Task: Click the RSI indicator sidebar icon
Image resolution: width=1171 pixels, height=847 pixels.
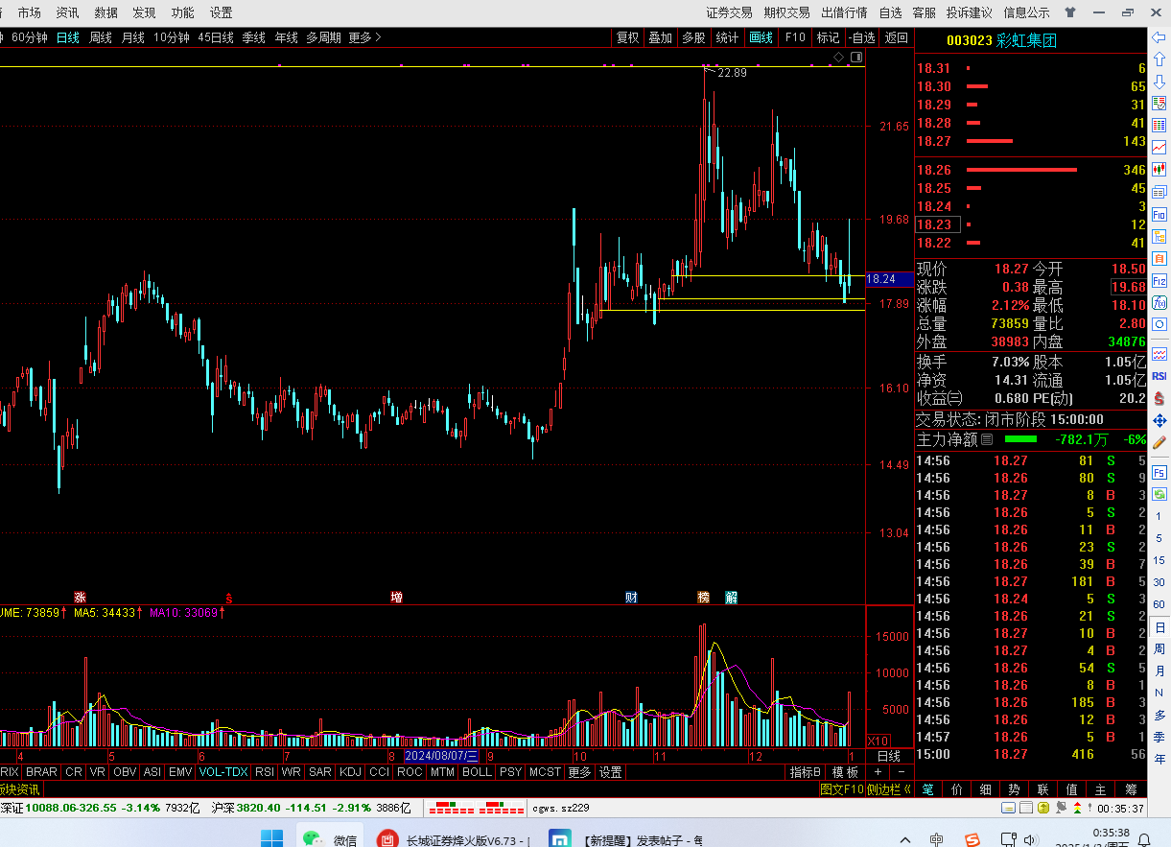Action: point(1159,376)
